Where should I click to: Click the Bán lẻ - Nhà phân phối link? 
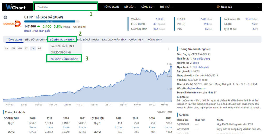[x=37, y=31]
